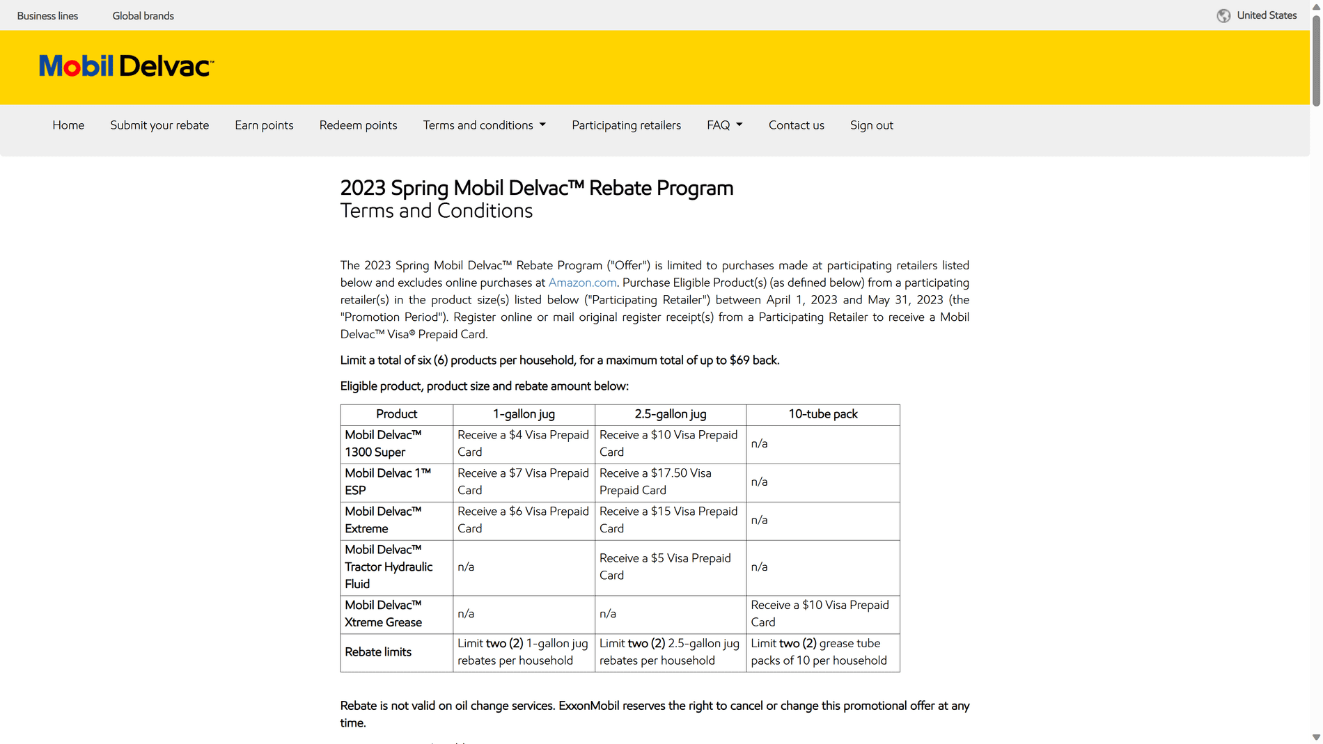Select the Product column header
The width and height of the screenshot is (1323, 744).
click(x=396, y=414)
